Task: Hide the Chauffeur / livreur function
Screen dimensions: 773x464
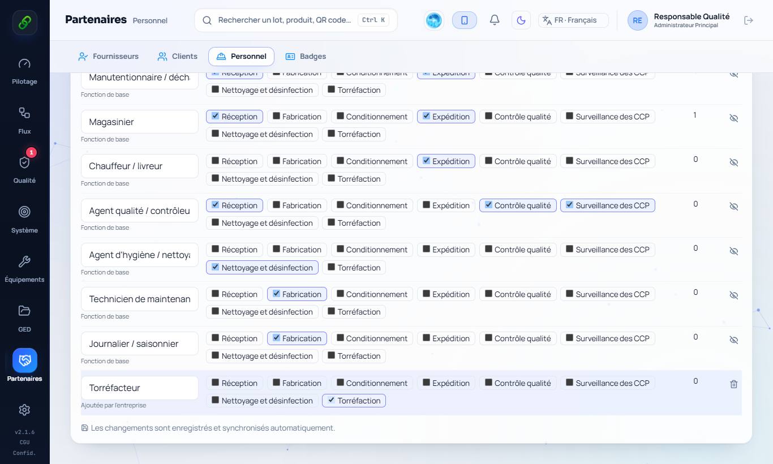Action: [734, 162]
